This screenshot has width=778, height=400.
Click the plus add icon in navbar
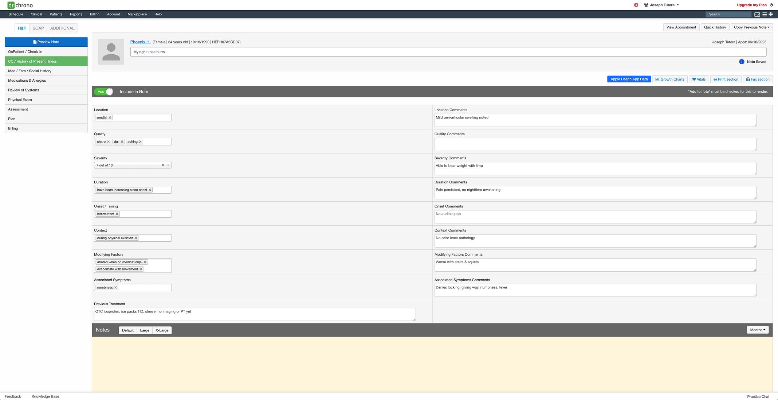coord(771,14)
